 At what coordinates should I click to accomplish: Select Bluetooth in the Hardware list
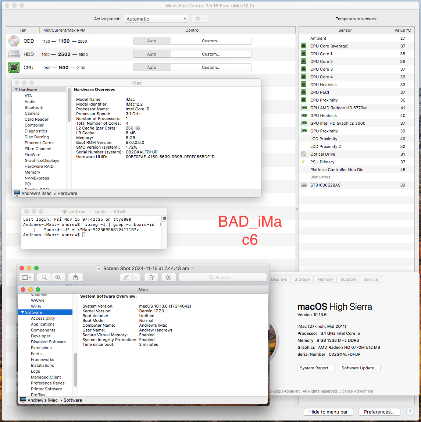[x=34, y=107]
